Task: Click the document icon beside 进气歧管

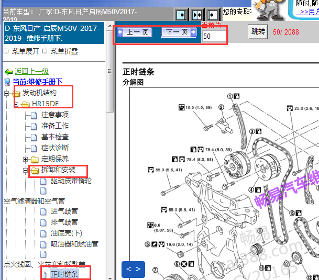Action: pos(43,211)
